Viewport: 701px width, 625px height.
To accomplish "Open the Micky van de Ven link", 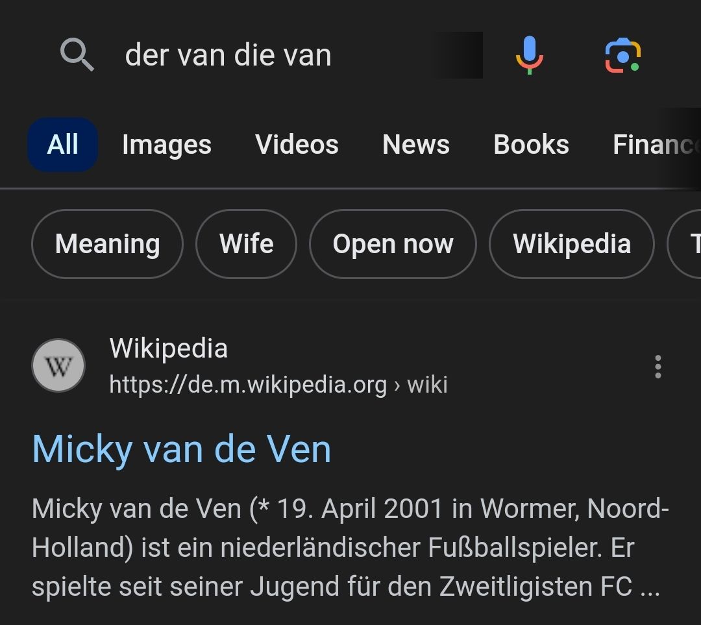I will coord(182,449).
